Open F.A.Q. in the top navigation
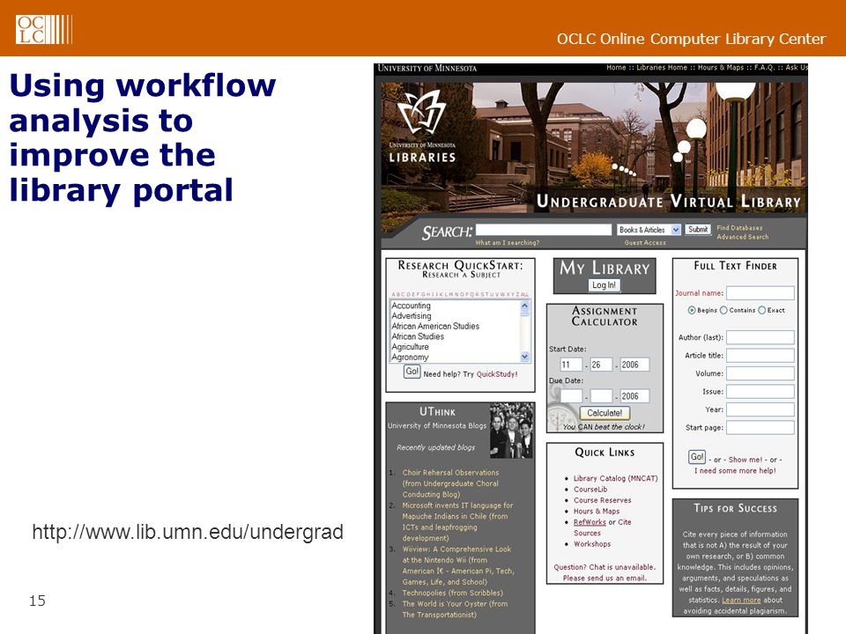 pyautogui.click(x=764, y=68)
